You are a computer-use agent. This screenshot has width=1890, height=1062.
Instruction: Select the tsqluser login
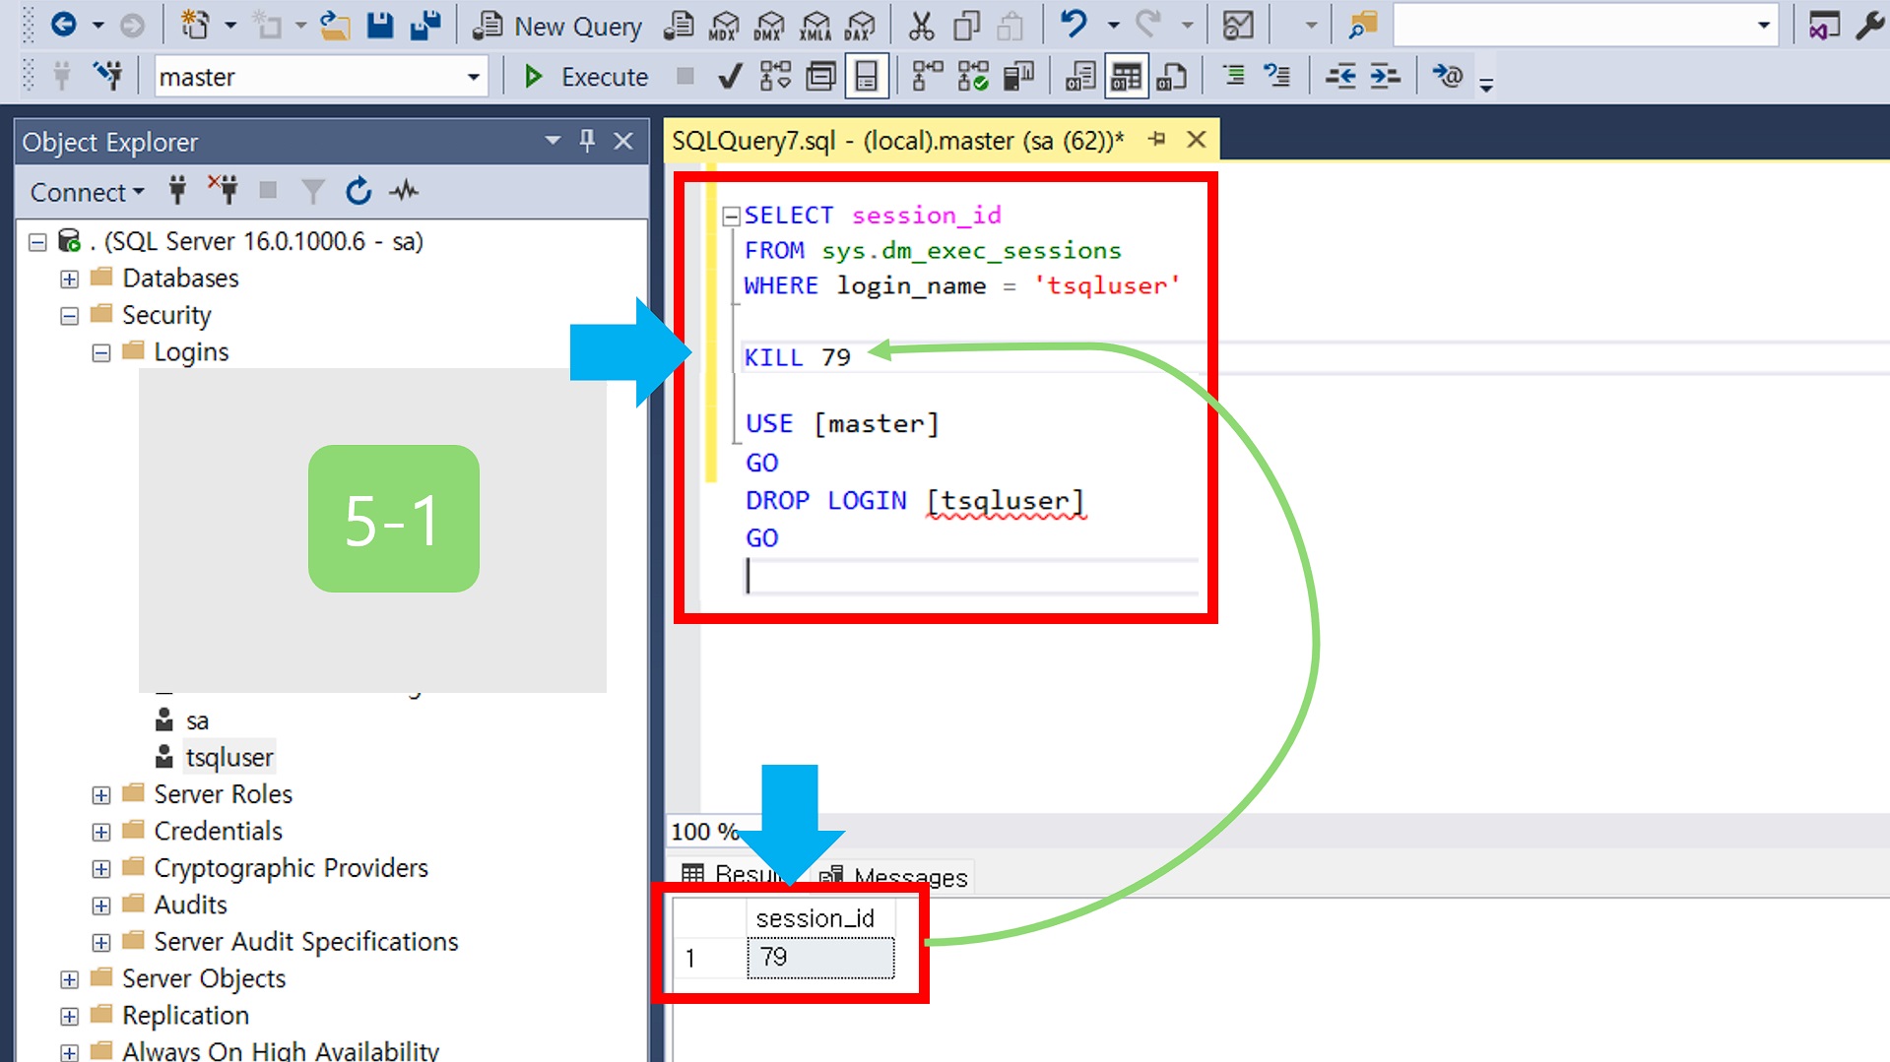(x=228, y=757)
